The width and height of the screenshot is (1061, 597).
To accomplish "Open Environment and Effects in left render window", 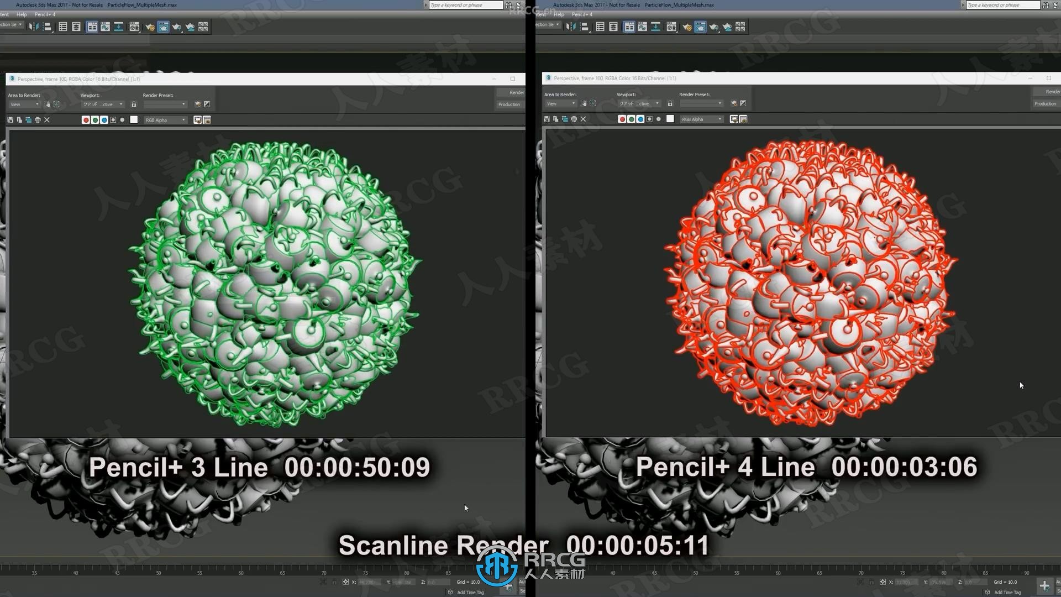I will coord(207,104).
